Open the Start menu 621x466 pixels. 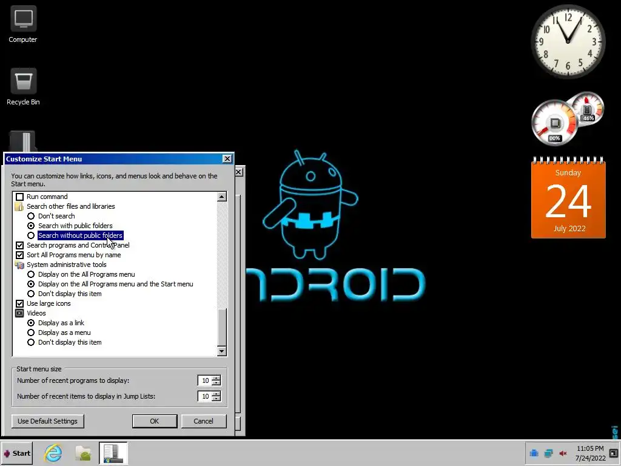(17, 453)
